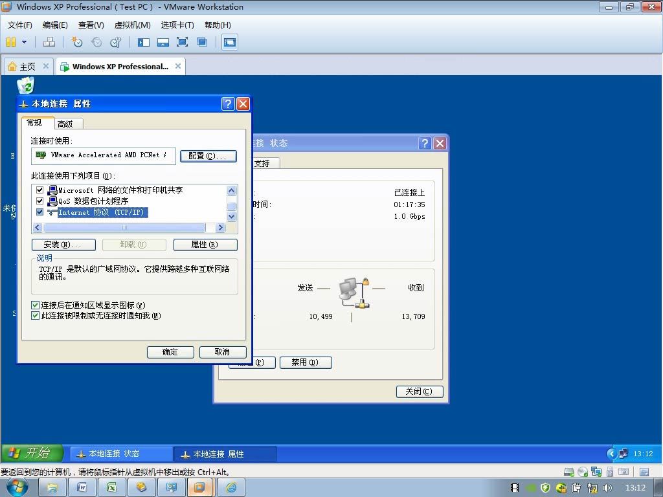663x497 pixels.
Task: Uncheck Microsoft 网络的文件和打印机共享 checkbox
Action: coord(39,190)
